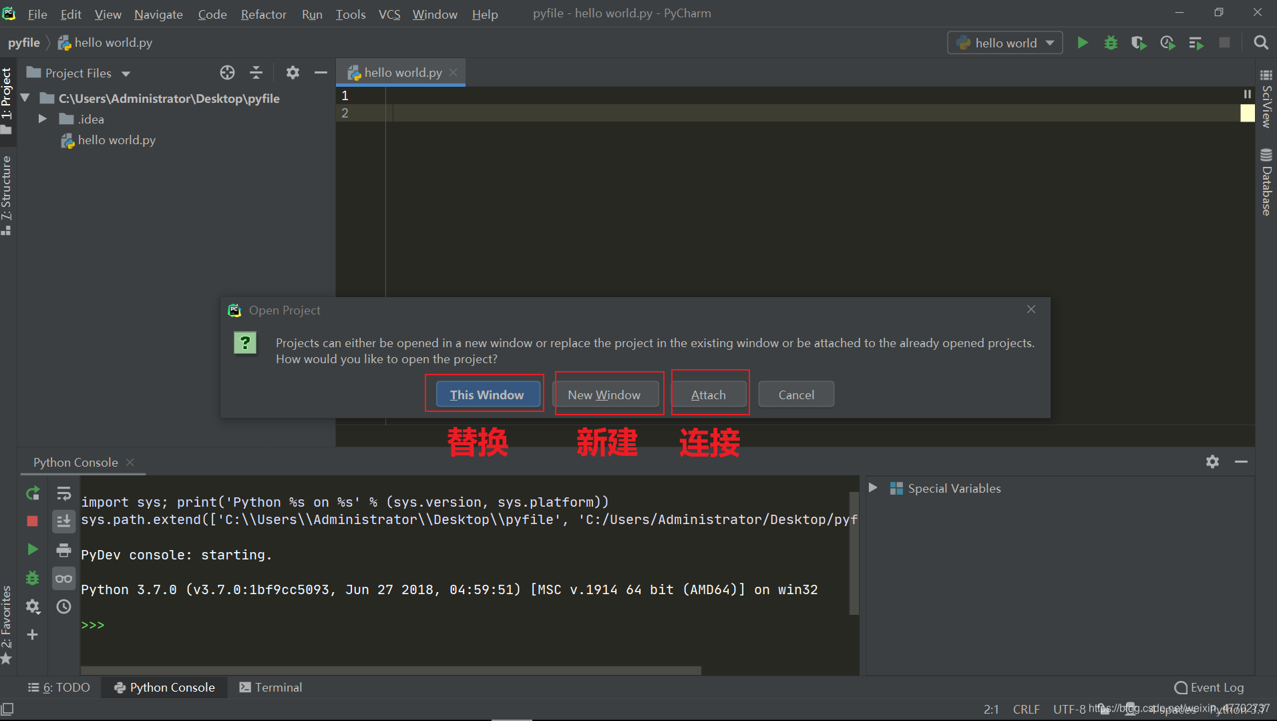Open Python console settings gear on left
The height and width of the screenshot is (721, 1277).
pyautogui.click(x=32, y=606)
